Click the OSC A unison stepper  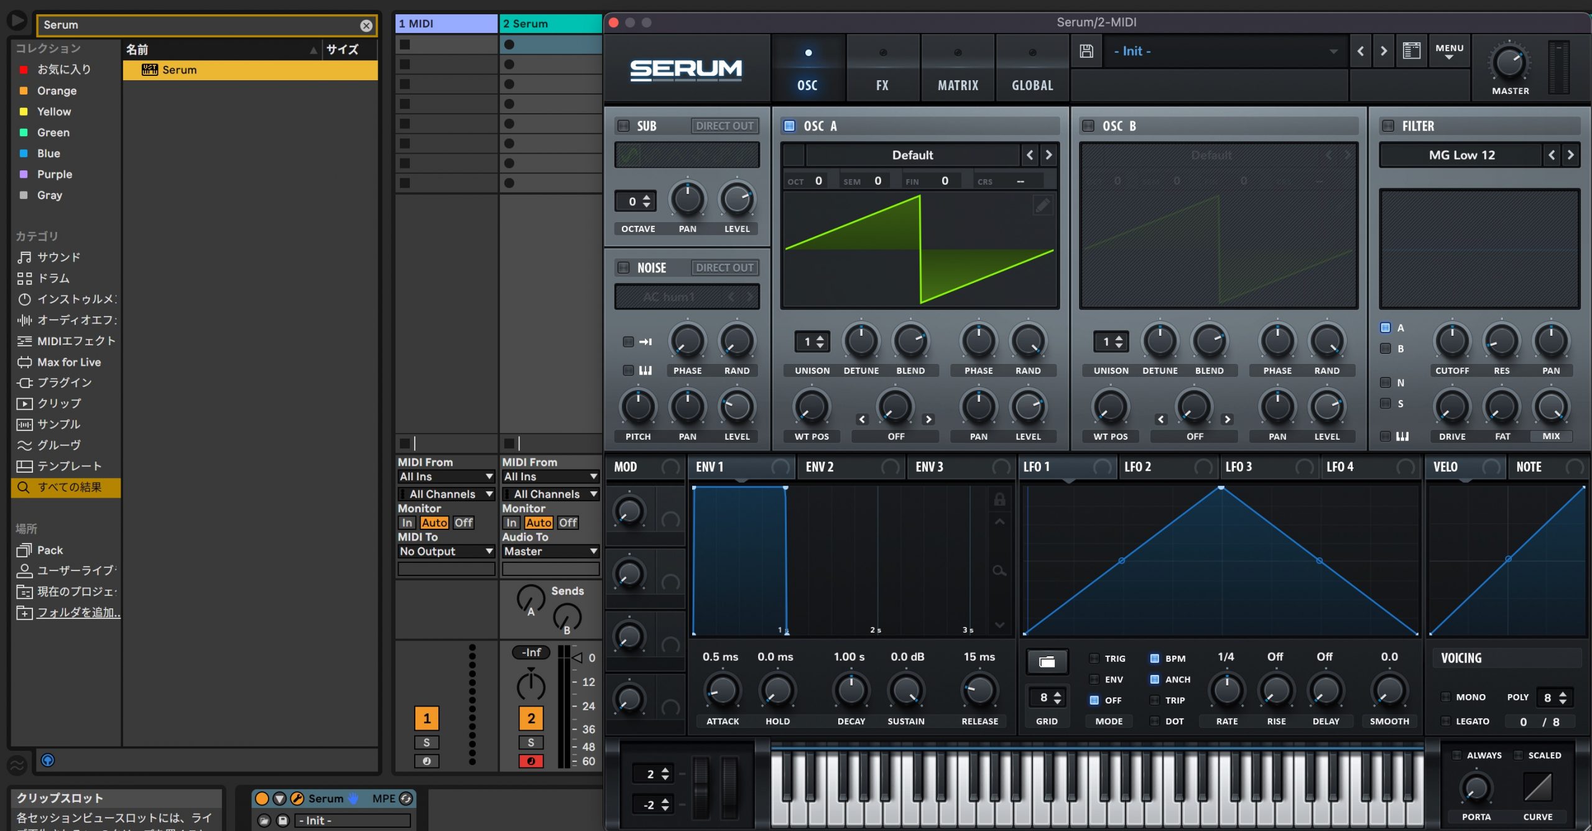point(812,341)
